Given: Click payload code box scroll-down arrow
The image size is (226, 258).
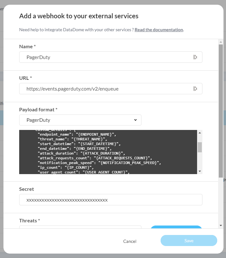Looking at the screenshot, I should point(200,171).
